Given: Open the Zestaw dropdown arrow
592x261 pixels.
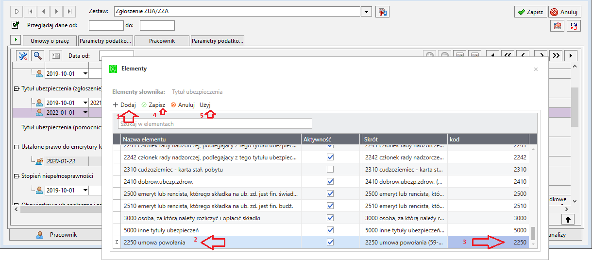Looking at the screenshot, I should [367, 12].
